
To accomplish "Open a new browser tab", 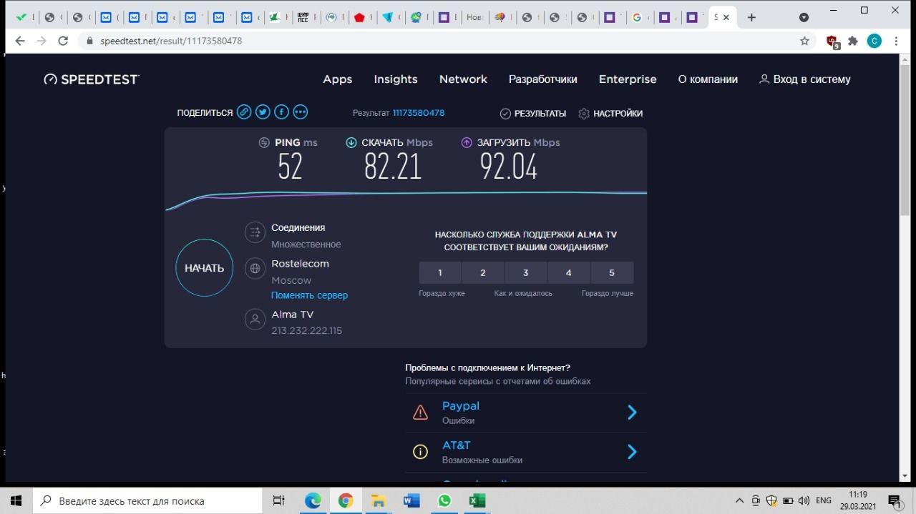I will 751,17.
